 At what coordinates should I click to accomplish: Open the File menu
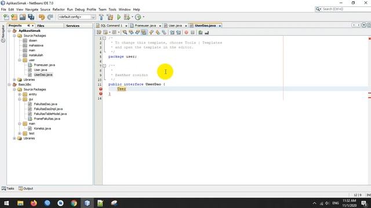[3, 9]
